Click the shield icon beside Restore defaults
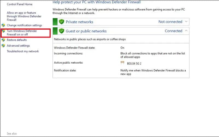The width and height of the screenshot is (219, 137). pos(3,40)
